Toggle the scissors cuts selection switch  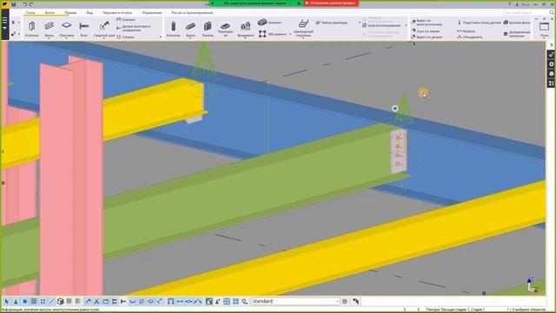(96, 302)
